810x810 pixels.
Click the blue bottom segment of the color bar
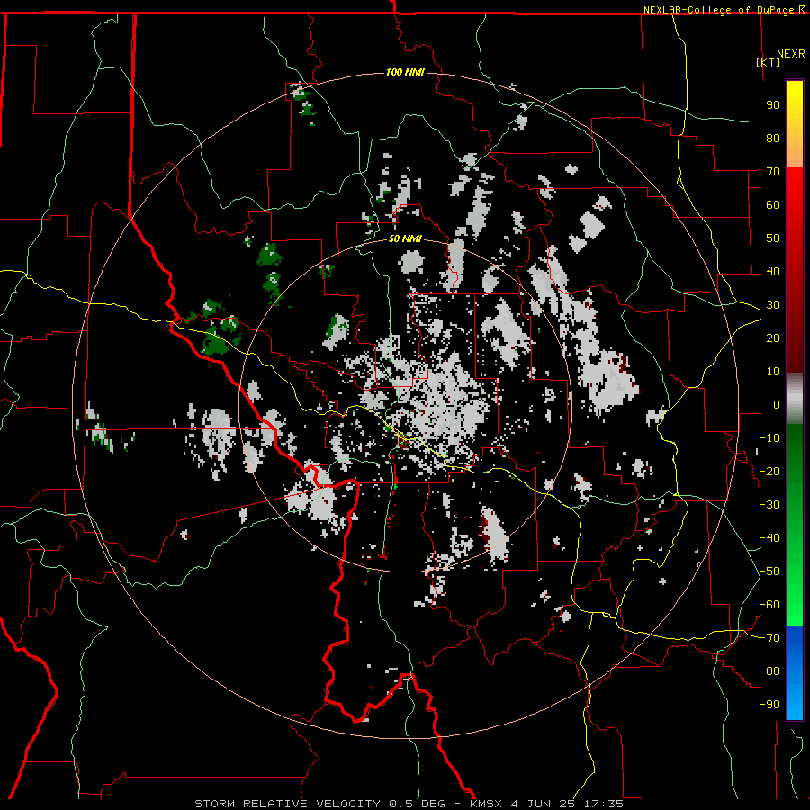click(x=795, y=672)
